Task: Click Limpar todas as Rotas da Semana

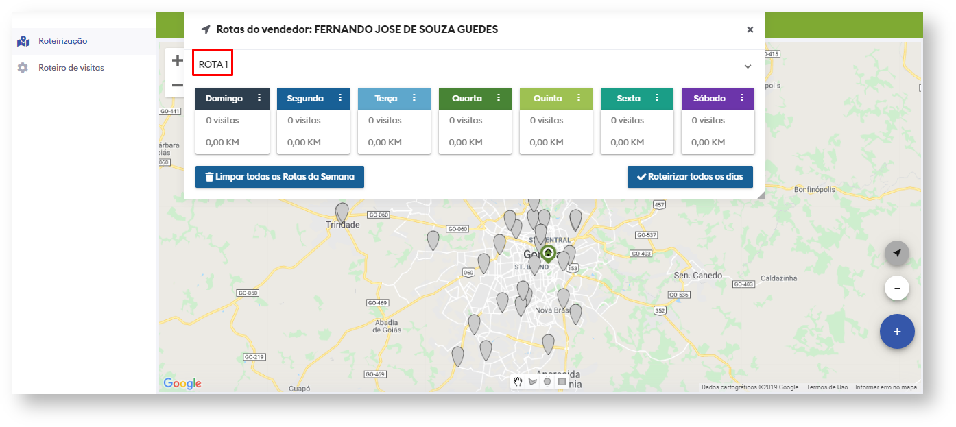Action: pos(280,176)
